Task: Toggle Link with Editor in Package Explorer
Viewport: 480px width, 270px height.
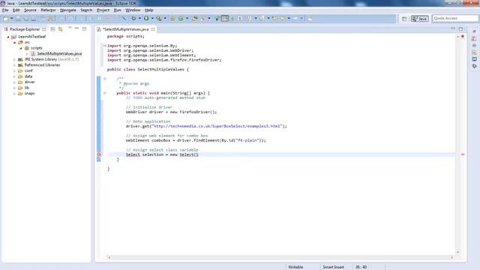Action: [x=60, y=29]
